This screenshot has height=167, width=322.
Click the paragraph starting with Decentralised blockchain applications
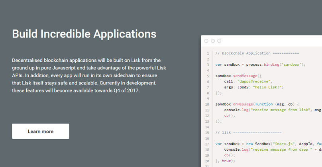click(89, 75)
